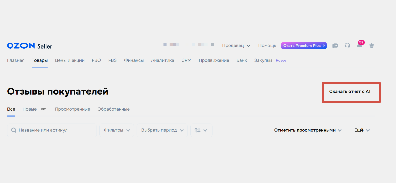Open the Обработанные tab
The height and width of the screenshot is (183, 396).
point(113,109)
